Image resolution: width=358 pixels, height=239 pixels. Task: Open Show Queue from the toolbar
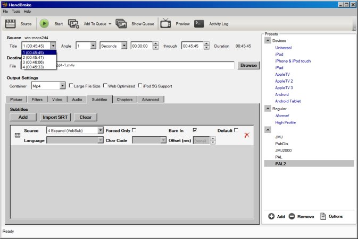tap(121, 23)
